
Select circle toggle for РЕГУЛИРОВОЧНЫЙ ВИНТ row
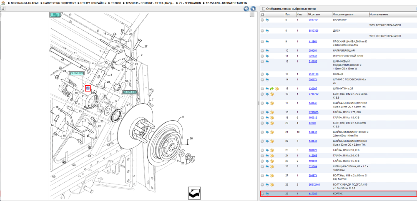pyautogui.click(x=262, y=56)
